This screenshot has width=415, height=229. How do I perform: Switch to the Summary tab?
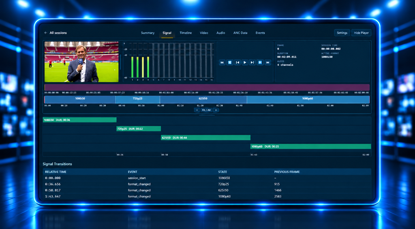tap(148, 33)
